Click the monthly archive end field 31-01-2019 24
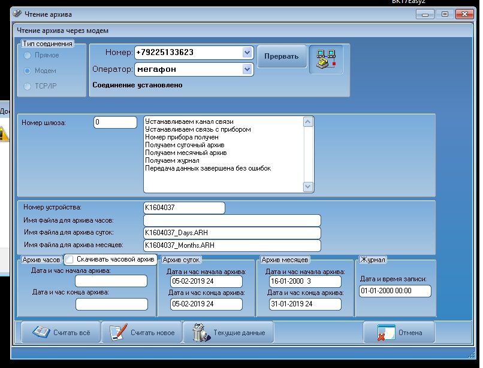This screenshot has width=483, height=368. point(305,304)
